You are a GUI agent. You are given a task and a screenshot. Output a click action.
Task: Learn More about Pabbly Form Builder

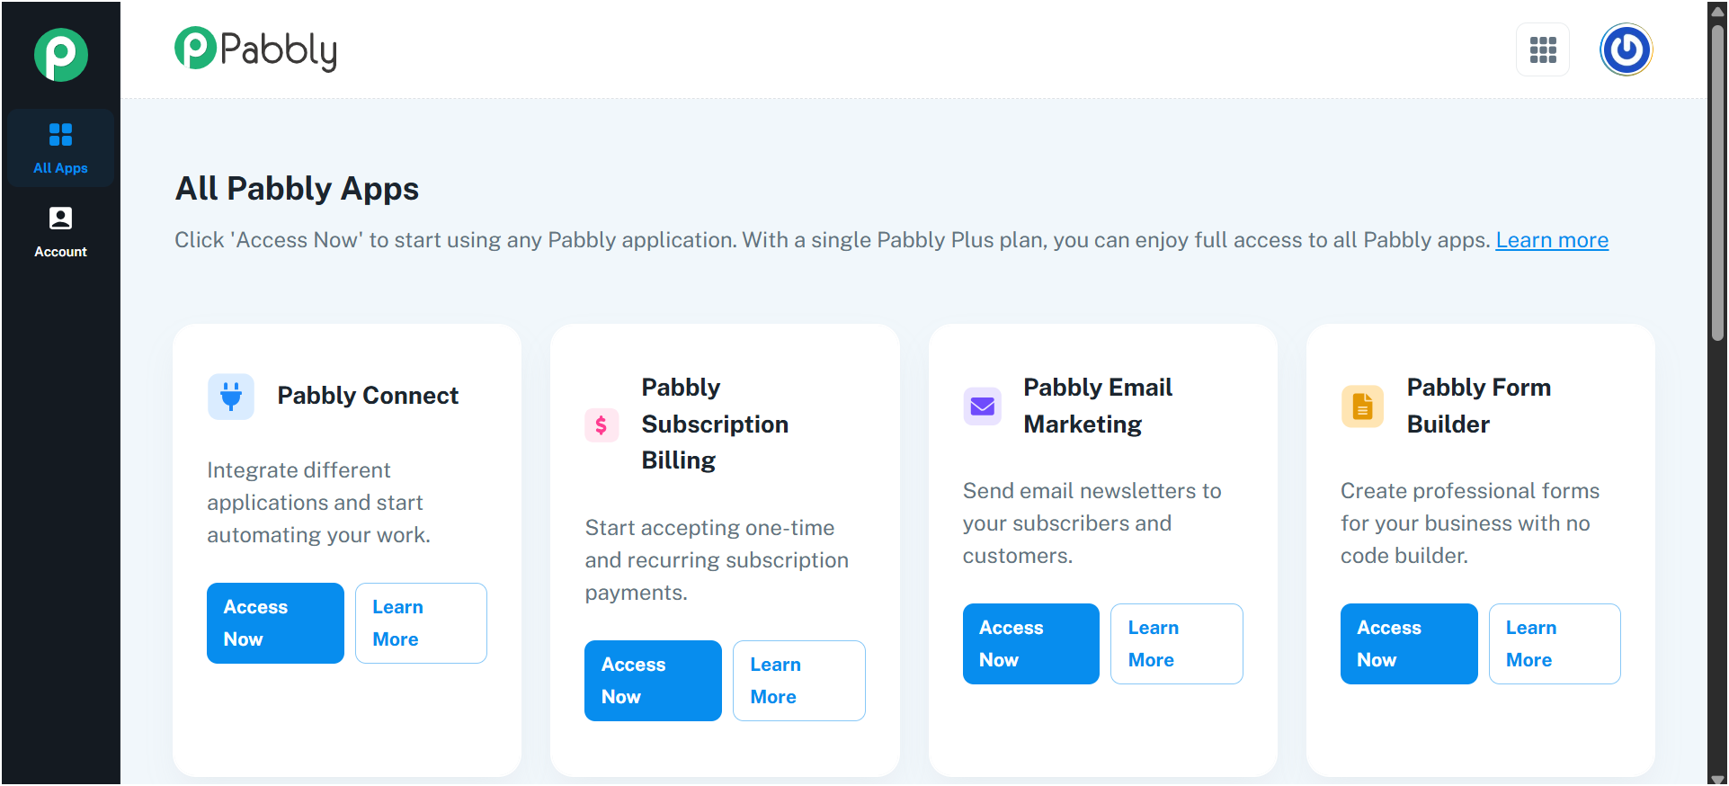(x=1555, y=644)
